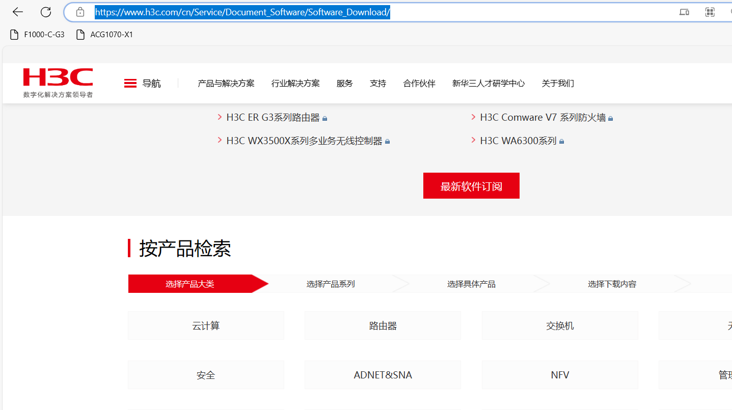This screenshot has width=732, height=410.
Task: Click the lock icon beside H3C WA6300系列
Action: (561, 142)
